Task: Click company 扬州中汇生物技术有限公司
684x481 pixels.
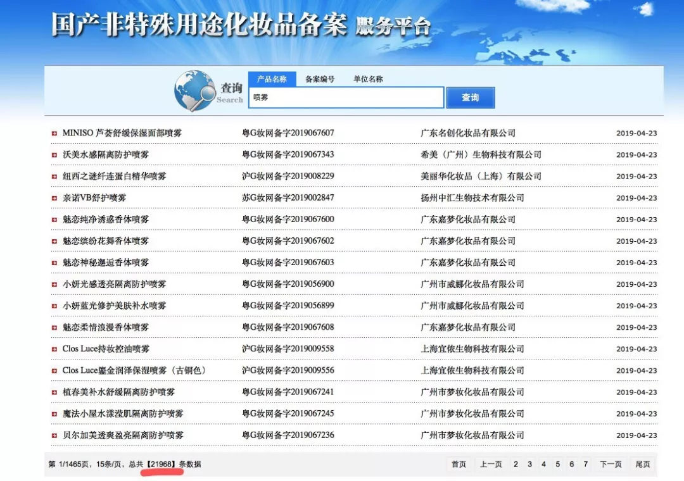Action: (472, 197)
